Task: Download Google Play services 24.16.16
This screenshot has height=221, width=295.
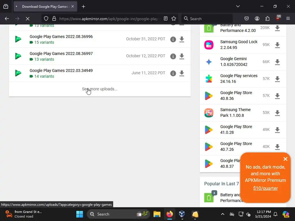Action: pyautogui.click(x=277, y=79)
